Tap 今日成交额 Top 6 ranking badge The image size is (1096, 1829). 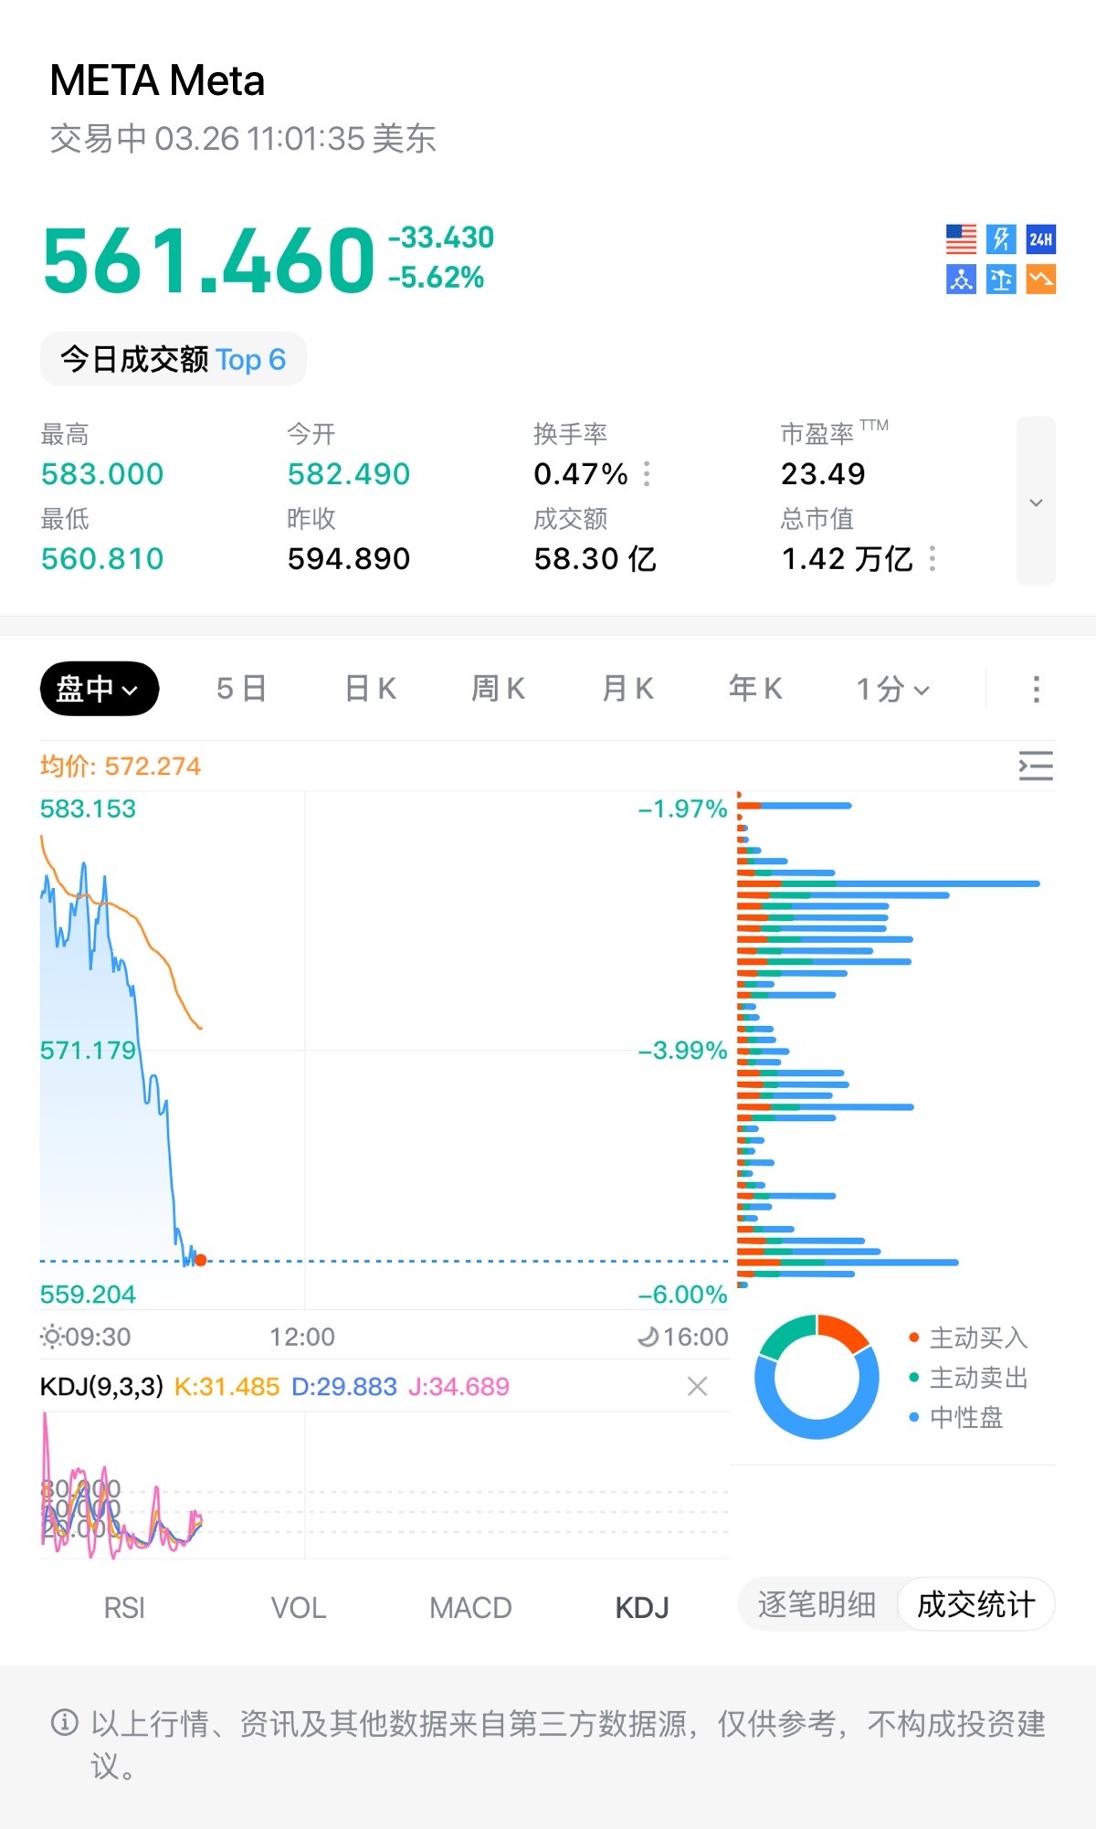tap(174, 359)
